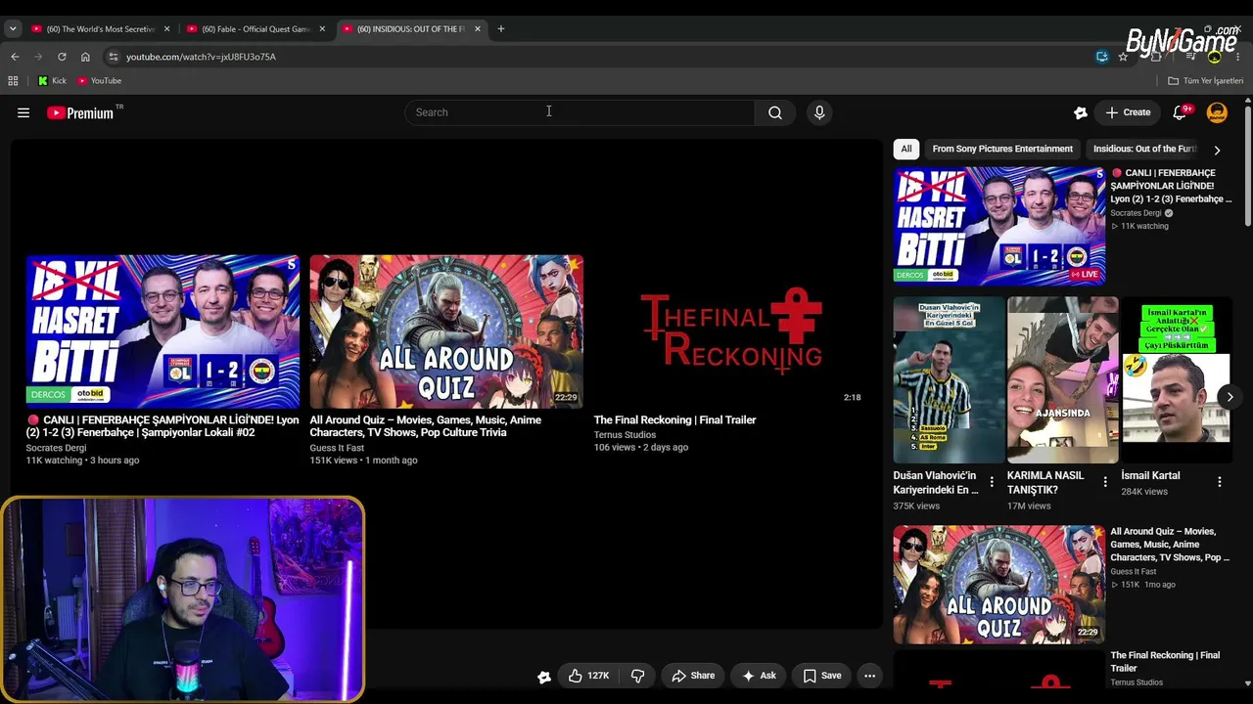Click the Create button
1253x704 pixels.
point(1128,112)
